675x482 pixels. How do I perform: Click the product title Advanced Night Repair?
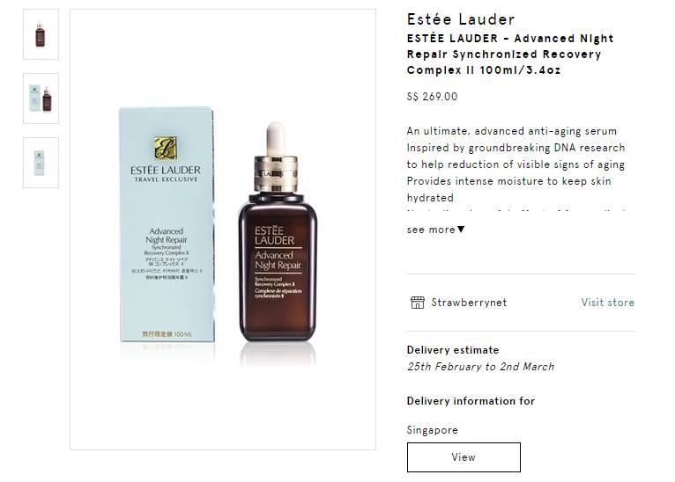point(510,55)
